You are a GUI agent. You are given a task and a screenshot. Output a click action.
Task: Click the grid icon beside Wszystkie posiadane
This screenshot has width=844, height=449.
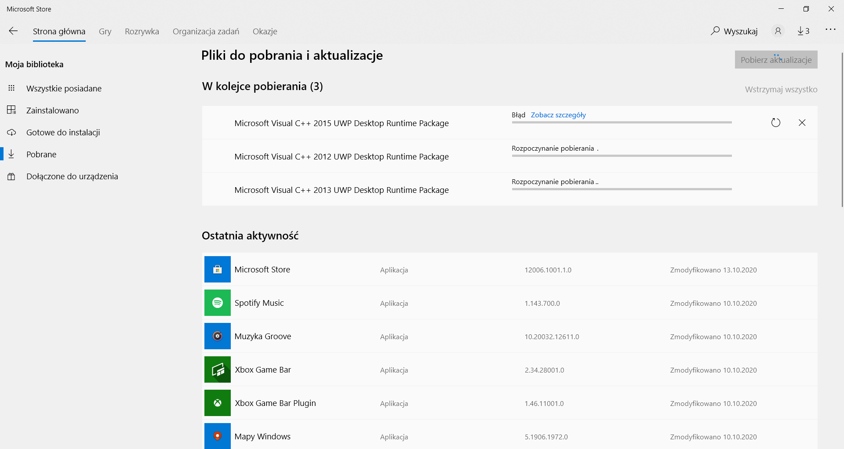[11, 88]
